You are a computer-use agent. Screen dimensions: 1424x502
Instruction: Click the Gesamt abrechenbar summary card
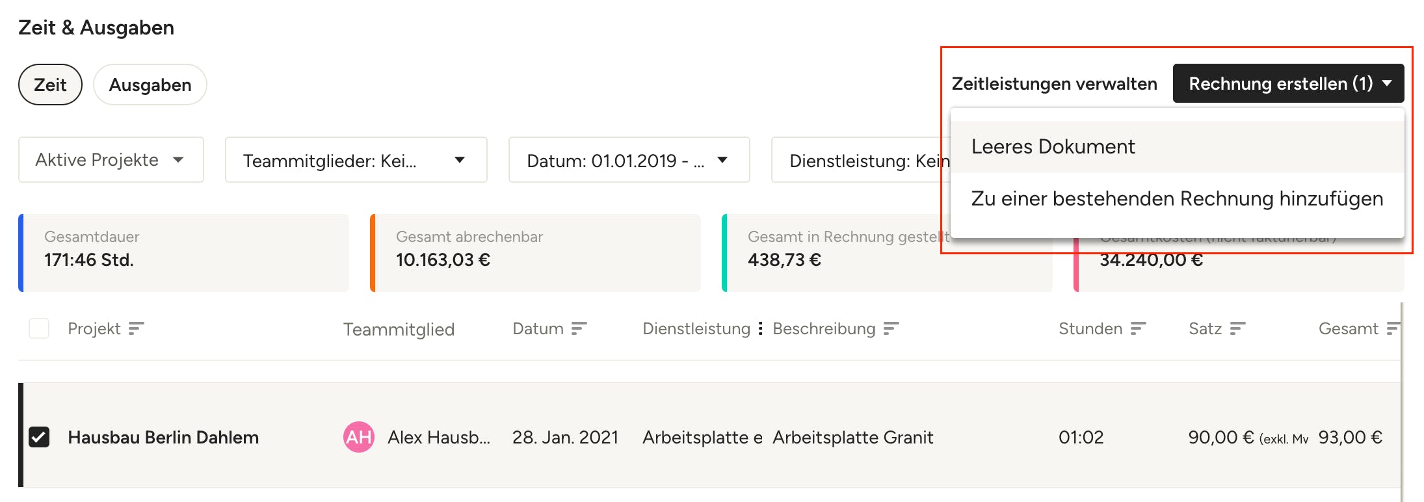point(535,253)
